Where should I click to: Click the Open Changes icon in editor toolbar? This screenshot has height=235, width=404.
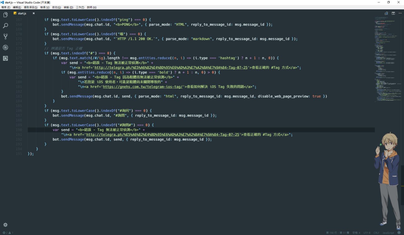tap(386, 13)
